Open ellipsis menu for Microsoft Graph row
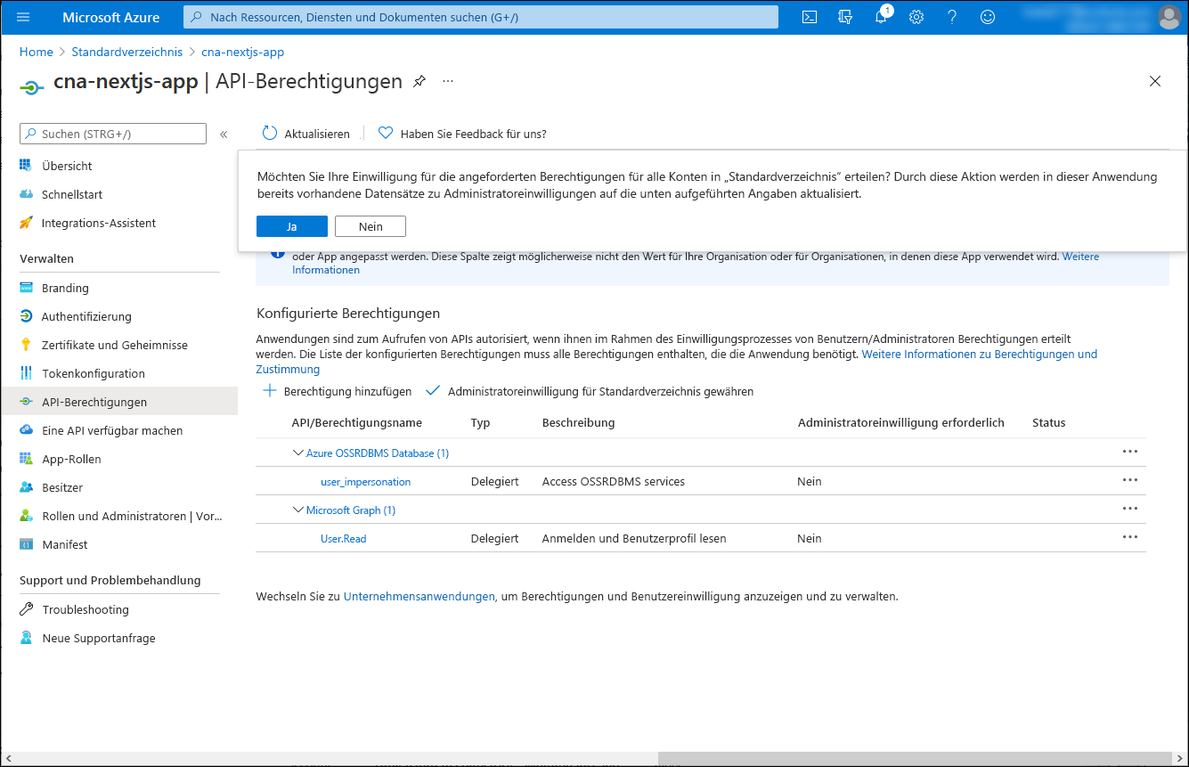 tap(1130, 509)
